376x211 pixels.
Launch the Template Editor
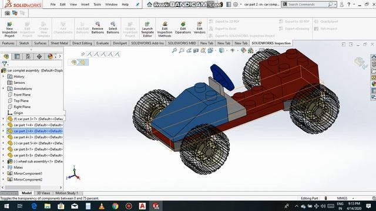pos(147,29)
